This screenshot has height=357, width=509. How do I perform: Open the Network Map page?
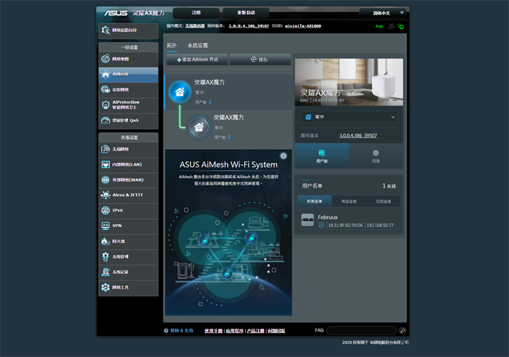pos(128,59)
